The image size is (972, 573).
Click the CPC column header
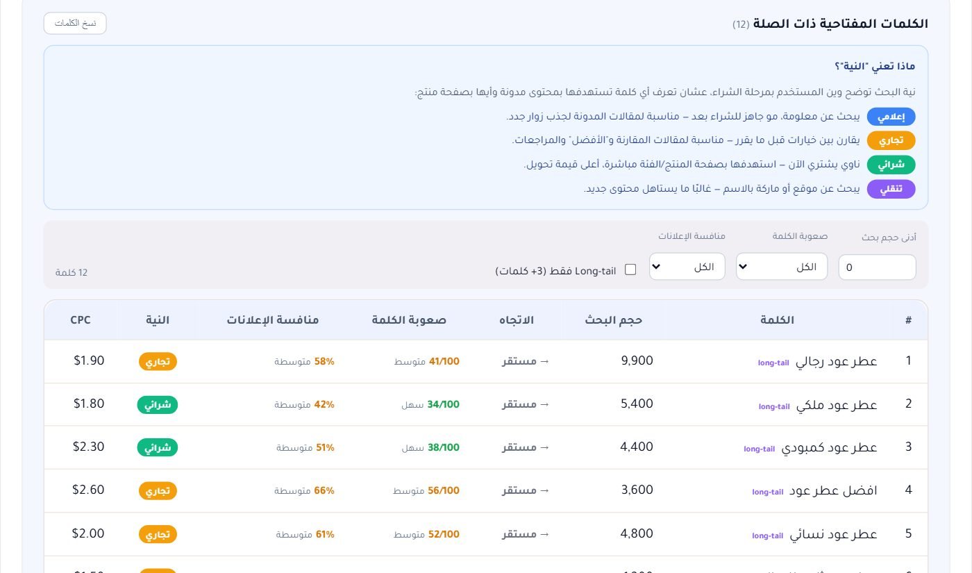(x=81, y=320)
